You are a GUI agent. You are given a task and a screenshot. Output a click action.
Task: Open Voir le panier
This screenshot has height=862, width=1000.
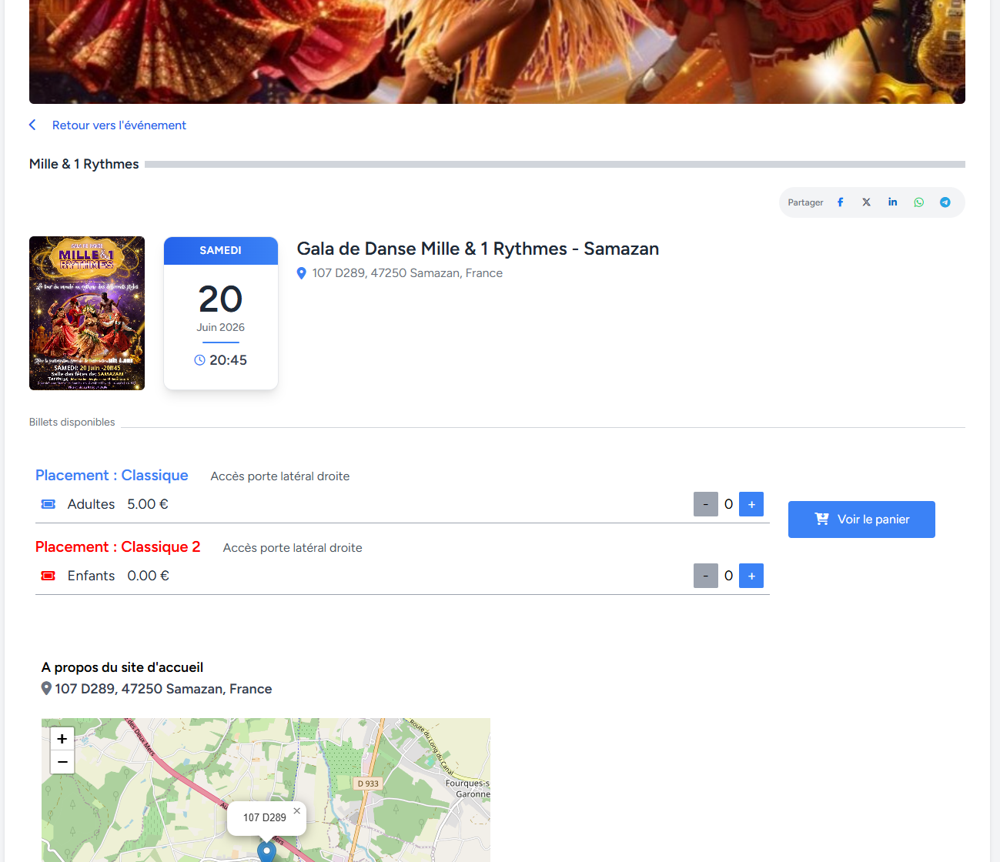[x=861, y=519]
